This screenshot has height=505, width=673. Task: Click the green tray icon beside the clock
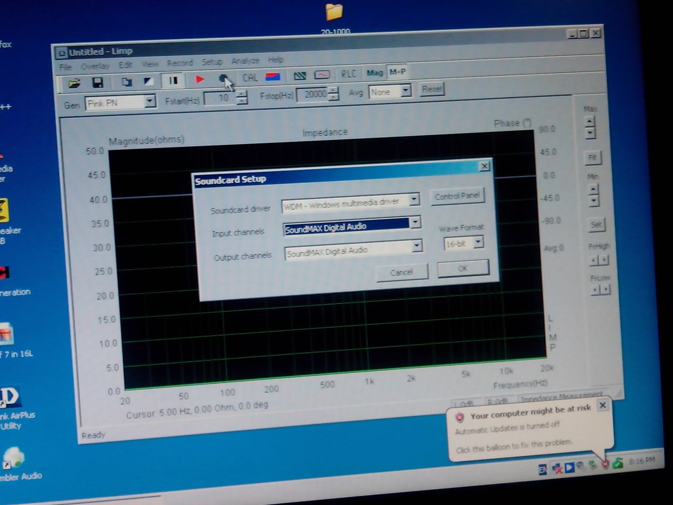coord(618,463)
